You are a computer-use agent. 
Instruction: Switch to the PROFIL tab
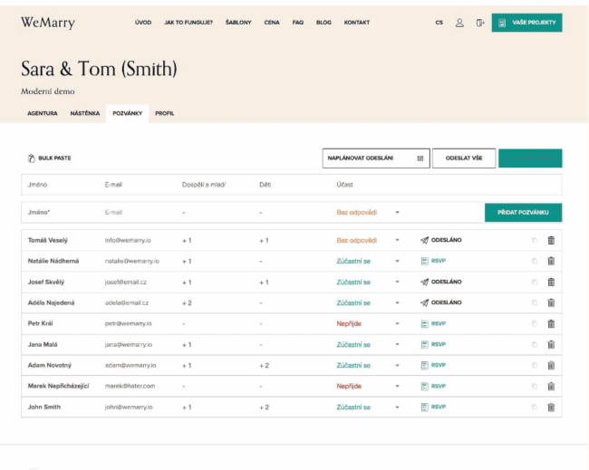point(165,113)
